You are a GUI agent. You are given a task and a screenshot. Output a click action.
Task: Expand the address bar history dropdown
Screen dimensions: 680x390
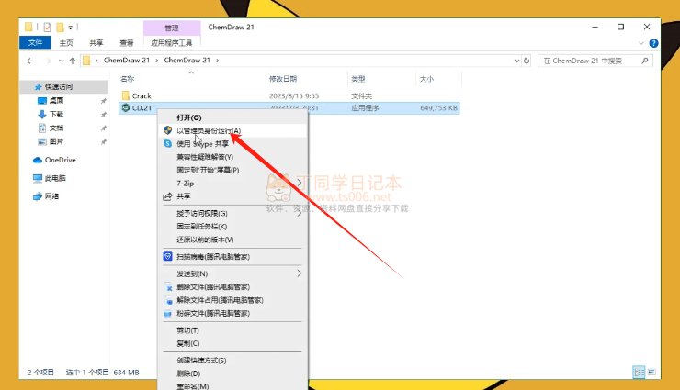click(x=516, y=61)
